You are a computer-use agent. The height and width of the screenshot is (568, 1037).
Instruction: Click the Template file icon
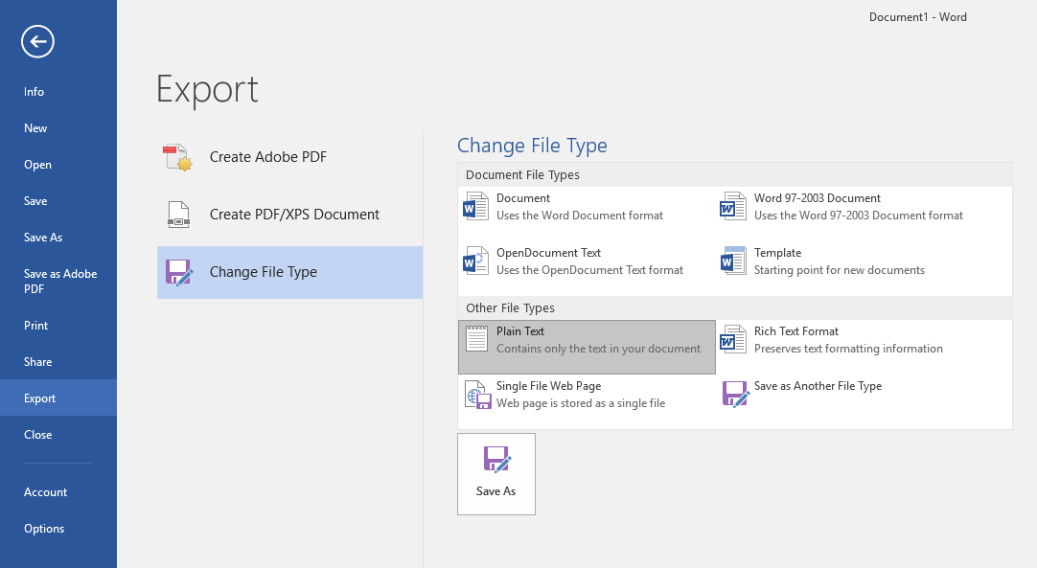pos(733,261)
